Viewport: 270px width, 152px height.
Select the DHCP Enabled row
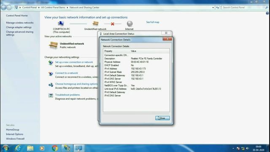click(136, 65)
